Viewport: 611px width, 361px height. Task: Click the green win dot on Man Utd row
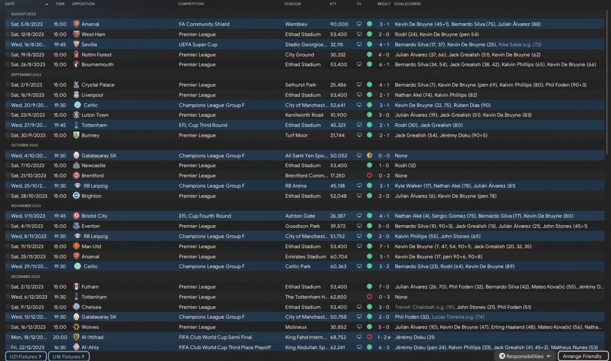369,247
